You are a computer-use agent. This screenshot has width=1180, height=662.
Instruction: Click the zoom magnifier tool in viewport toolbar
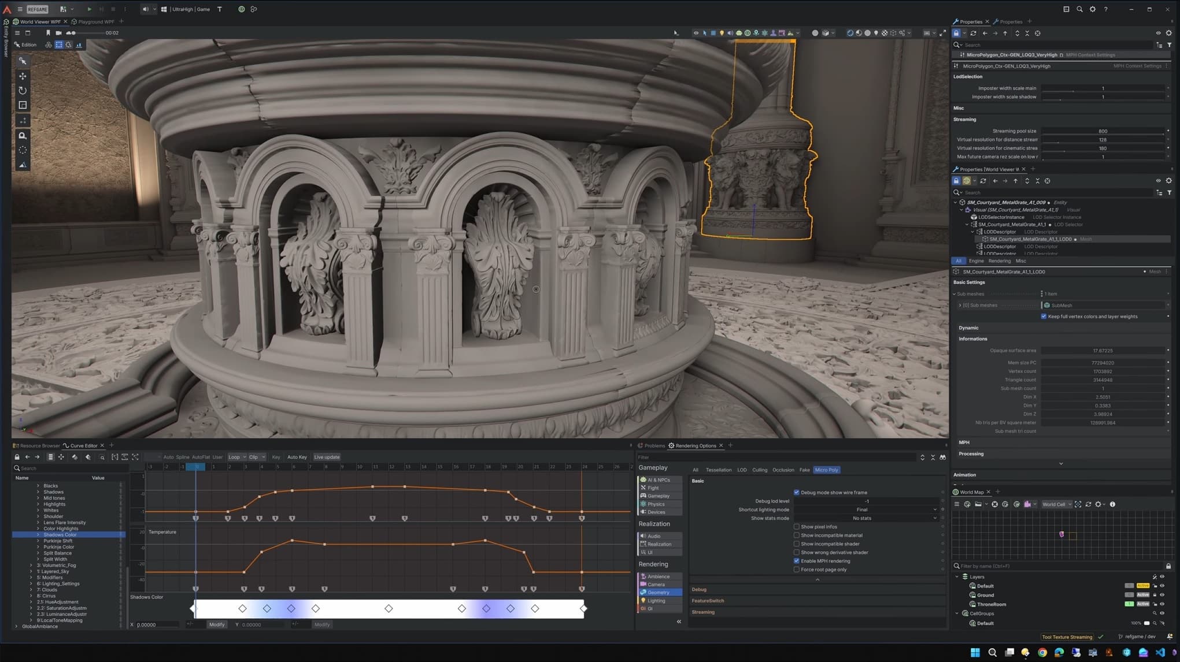pyautogui.click(x=23, y=136)
